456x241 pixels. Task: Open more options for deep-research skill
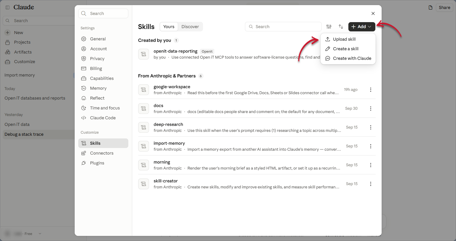click(x=371, y=127)
